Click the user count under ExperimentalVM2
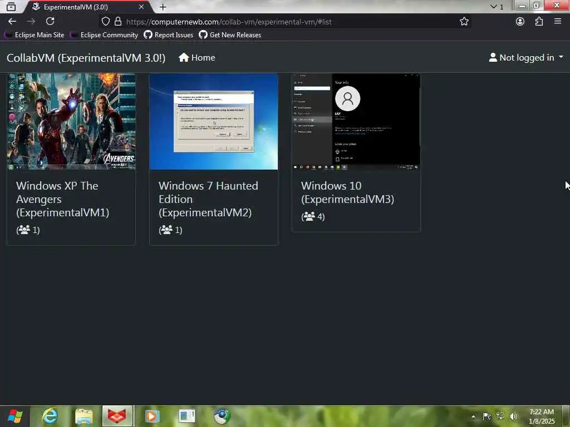 (x=170, y=230)
